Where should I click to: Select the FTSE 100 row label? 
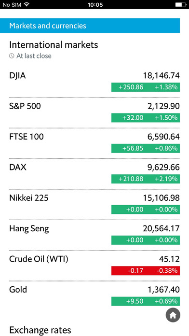click(x=27, y=137)
